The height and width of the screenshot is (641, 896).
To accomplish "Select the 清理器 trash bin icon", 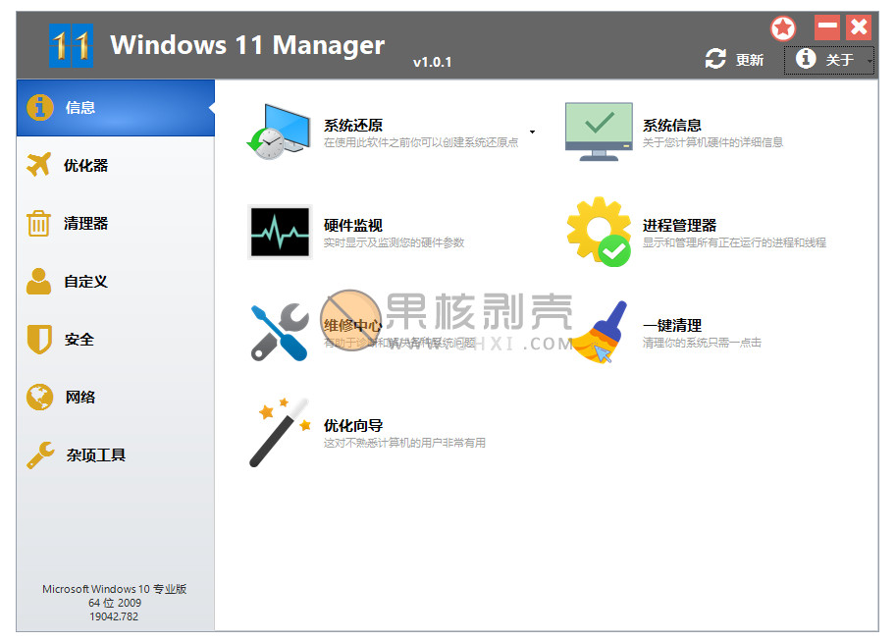I will pos(39,223).
